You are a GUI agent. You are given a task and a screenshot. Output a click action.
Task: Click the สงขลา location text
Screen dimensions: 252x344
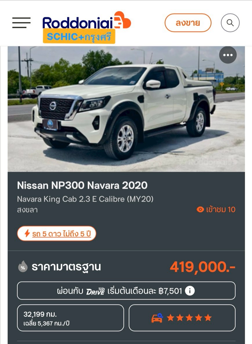tap(28, 210)
